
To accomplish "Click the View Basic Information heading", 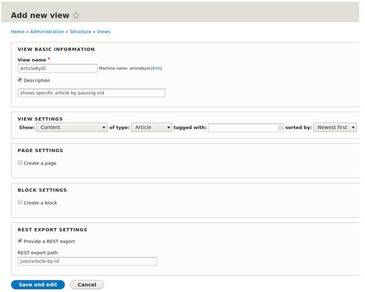I will tap(56, 49).
